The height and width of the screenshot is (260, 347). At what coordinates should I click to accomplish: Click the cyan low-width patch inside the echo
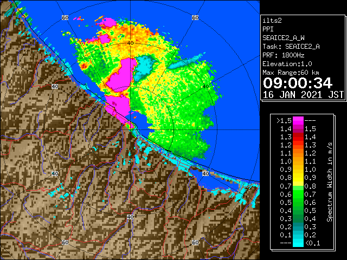(x=143, y=67)
